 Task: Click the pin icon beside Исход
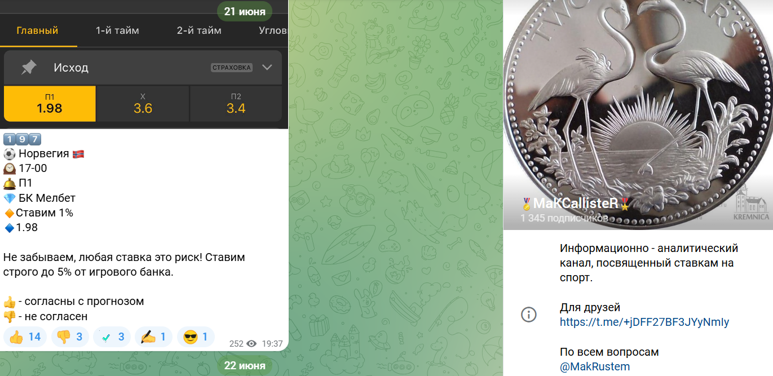29,68
